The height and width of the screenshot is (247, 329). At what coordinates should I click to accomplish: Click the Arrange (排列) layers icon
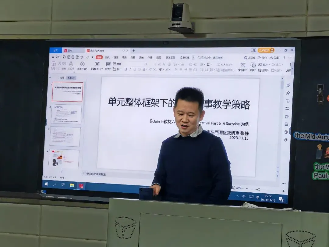tap(260, 70)
